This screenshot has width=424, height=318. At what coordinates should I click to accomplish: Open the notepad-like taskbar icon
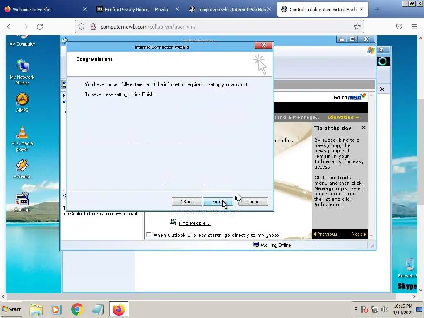point(98,309)
